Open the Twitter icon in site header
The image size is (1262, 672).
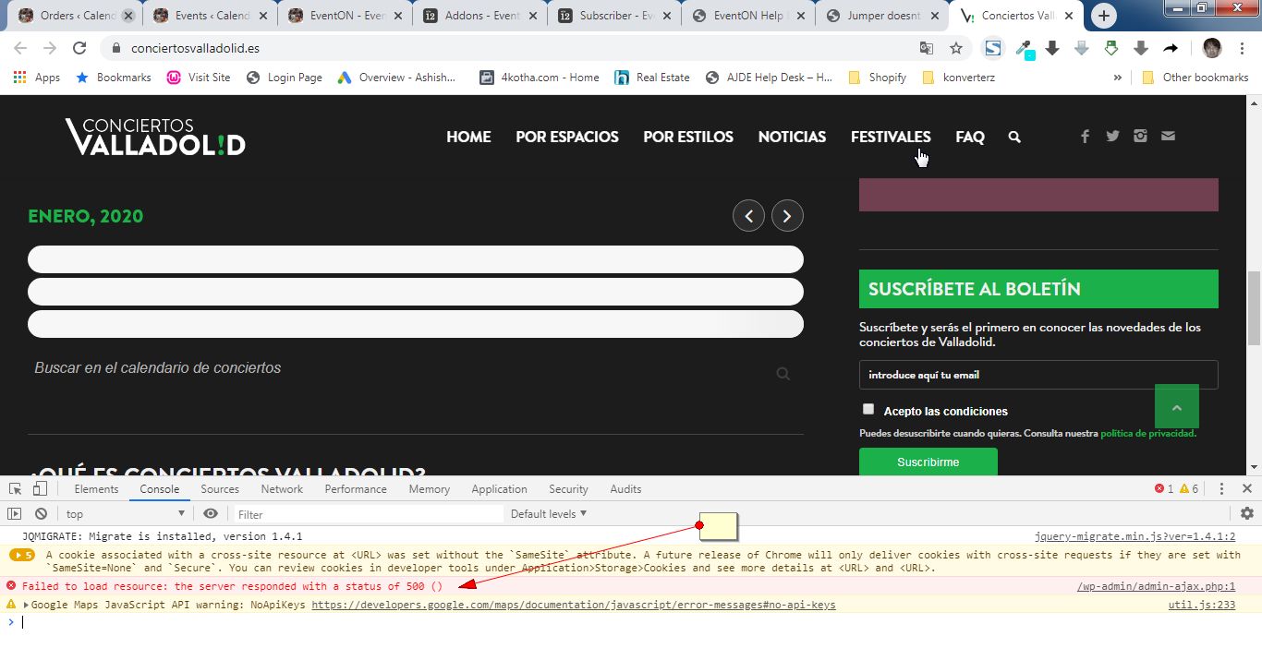pyautogui.click(x=1112, y=137)
